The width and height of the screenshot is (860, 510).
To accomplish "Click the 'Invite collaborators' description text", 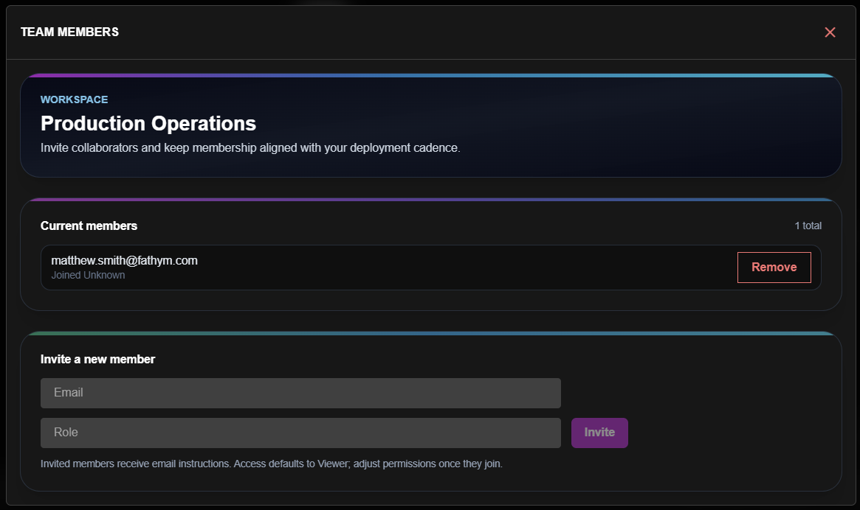I will 250,148.
